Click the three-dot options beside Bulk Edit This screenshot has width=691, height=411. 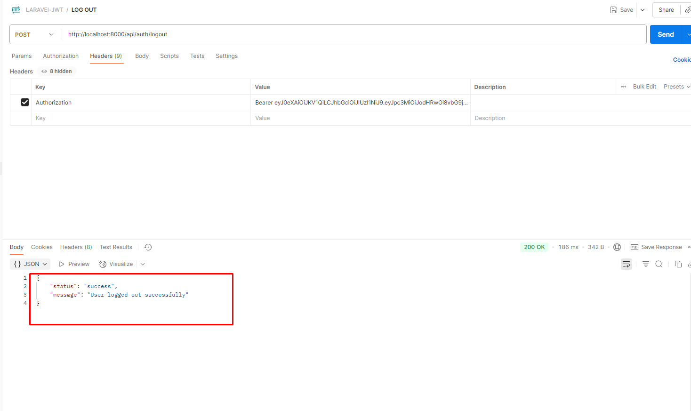point(624,87)
